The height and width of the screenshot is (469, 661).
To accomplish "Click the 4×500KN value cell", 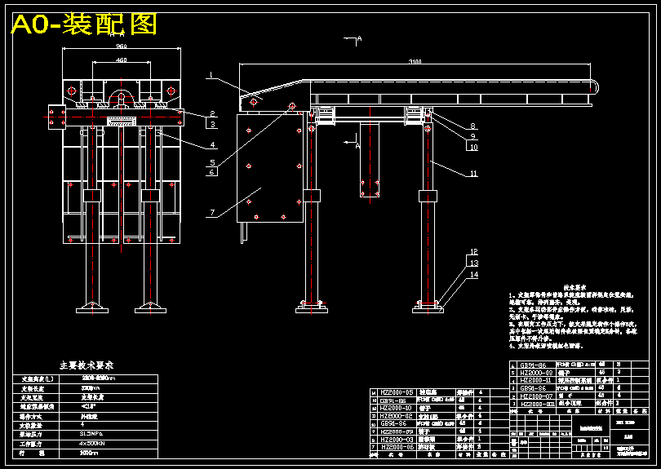I will 109,444.
